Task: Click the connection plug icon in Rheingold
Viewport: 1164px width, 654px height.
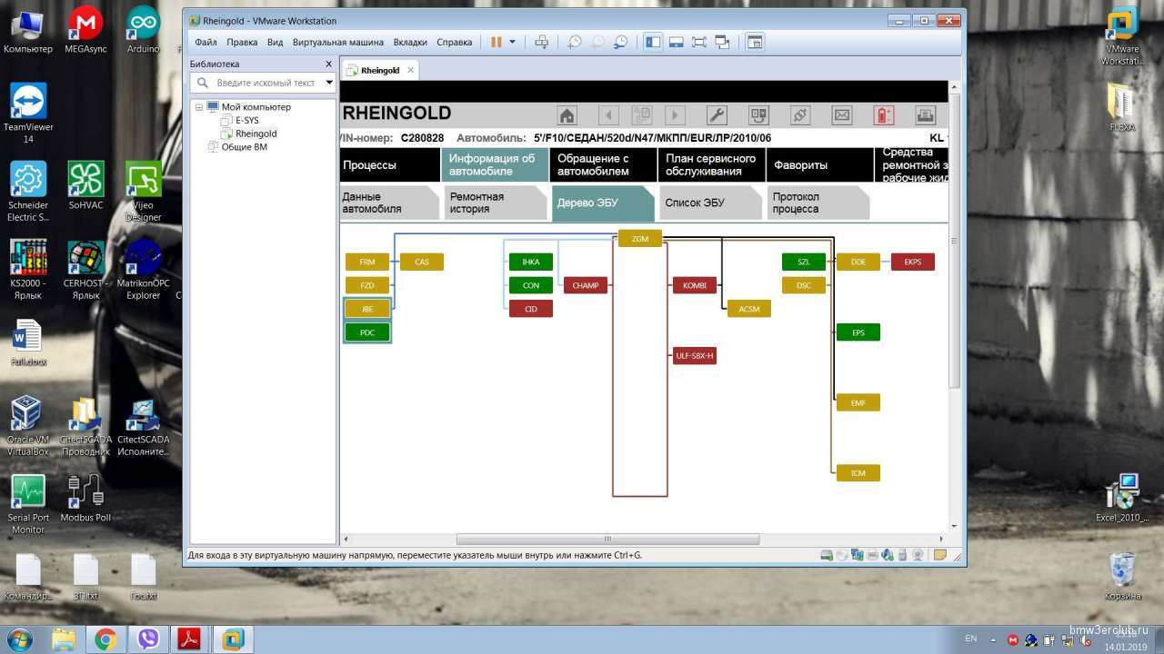Action: tap(800, 115)
